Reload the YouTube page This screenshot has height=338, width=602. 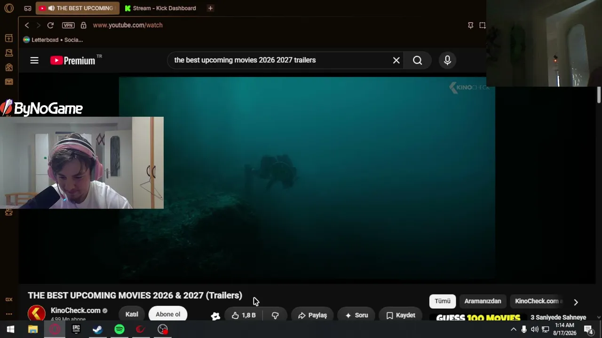(50, 25)
